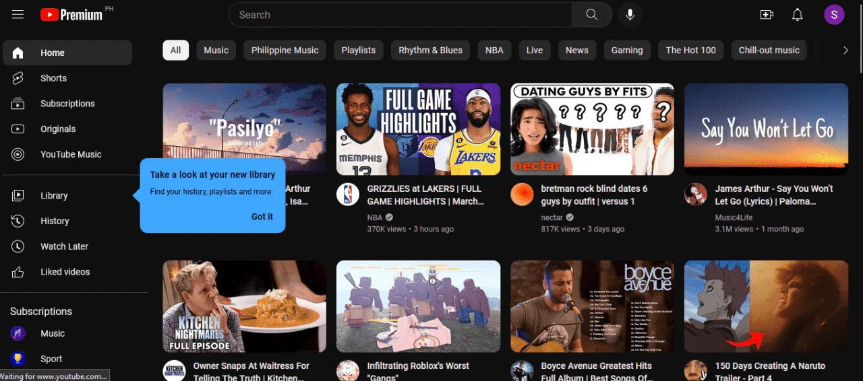
Task: Click the Naruto trailer channel avatar
Action: point(696,371)
